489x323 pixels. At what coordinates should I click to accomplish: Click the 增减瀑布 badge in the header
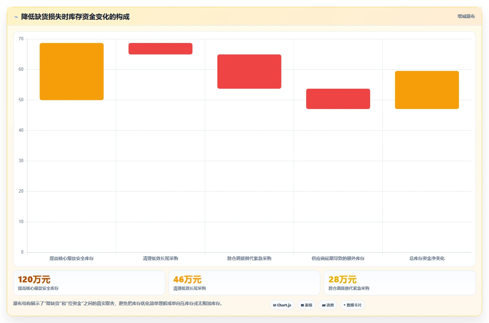(x=466, y=16)
